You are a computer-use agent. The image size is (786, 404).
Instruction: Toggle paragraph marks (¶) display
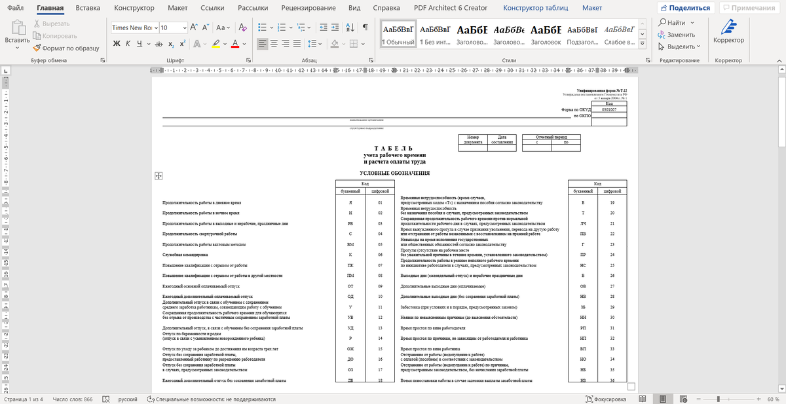[365, 28]
